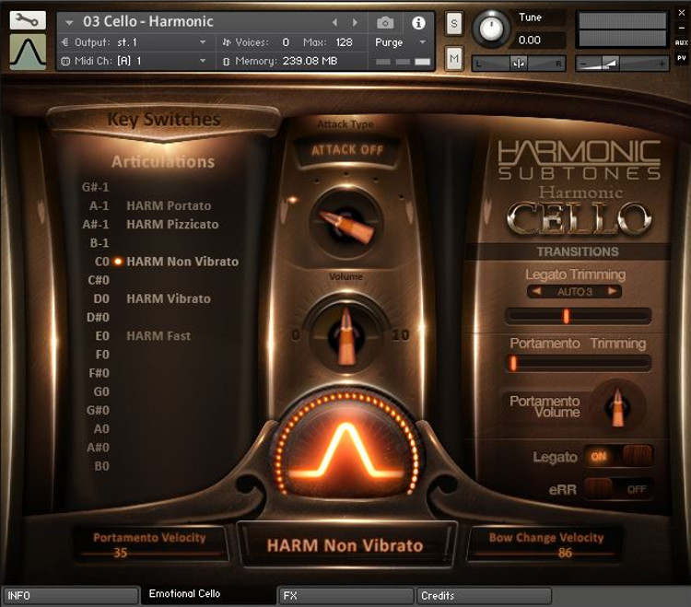The width and height of the screenshot is (691, 607).
Task: Minimize the instrument view with the minus icon
Action: (681, 29)
